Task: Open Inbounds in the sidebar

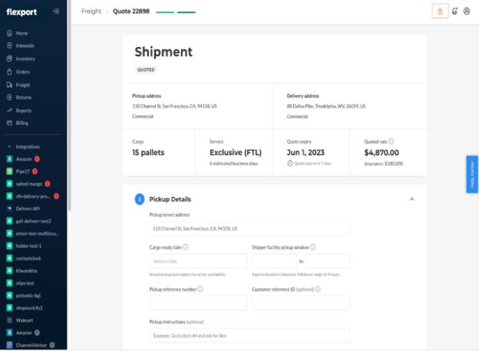Action: (25, 46)
